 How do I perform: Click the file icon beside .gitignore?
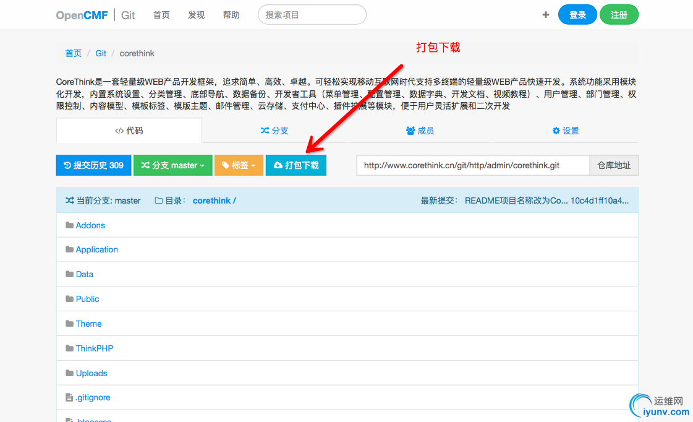[69, 398]
